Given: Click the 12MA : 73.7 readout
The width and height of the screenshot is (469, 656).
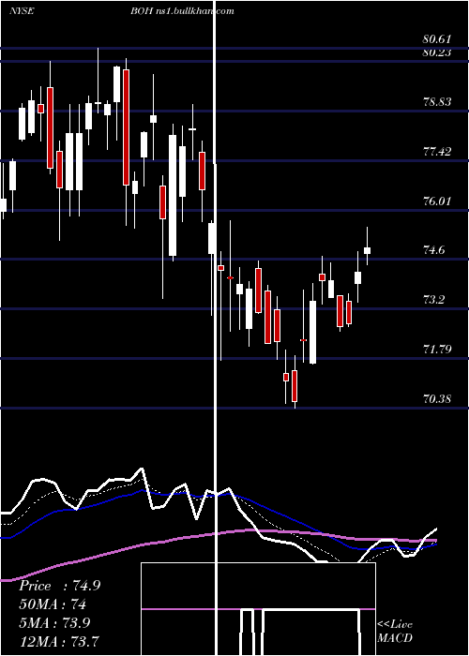Looking at the screenshot, I should click(59, 641).
